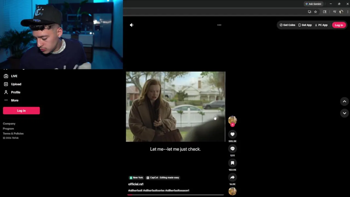
Task: Open the comments bubble icon
Action: [x=232, y=149]
